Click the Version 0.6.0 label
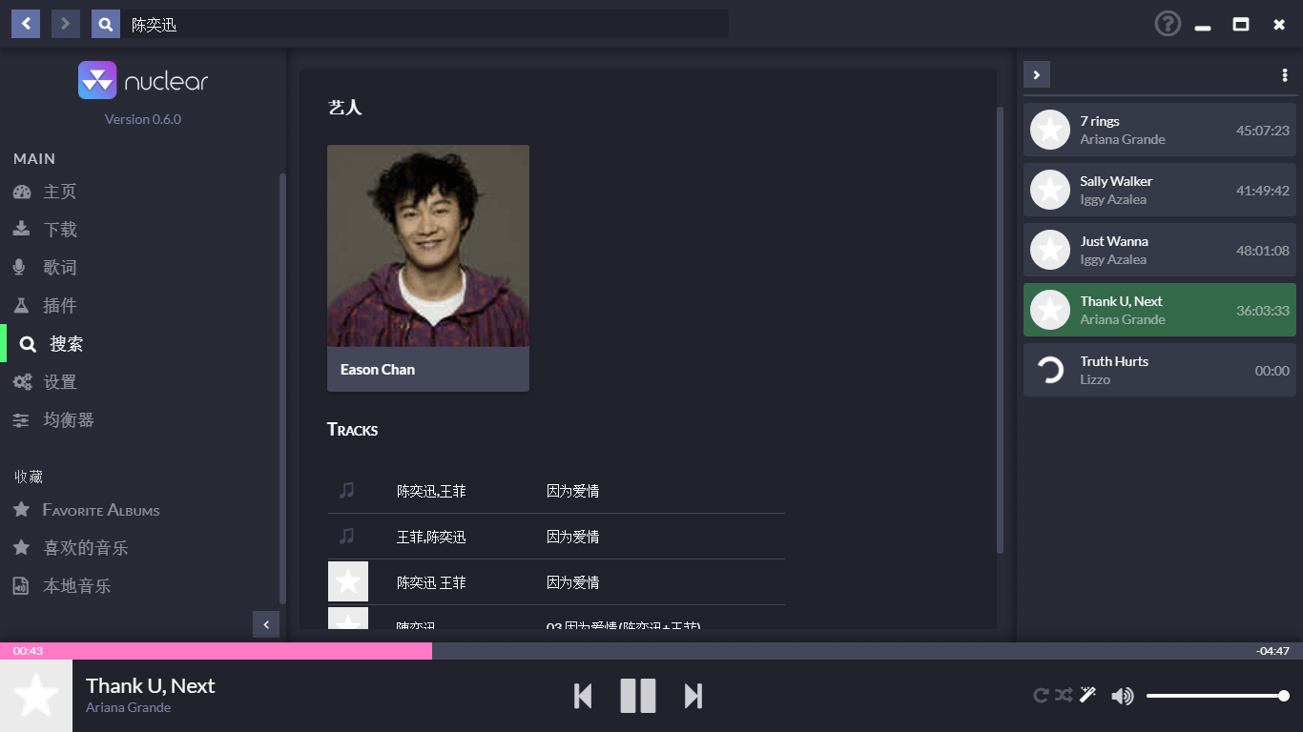Viewport: 1303px width, 732px height. coord(143,119)
